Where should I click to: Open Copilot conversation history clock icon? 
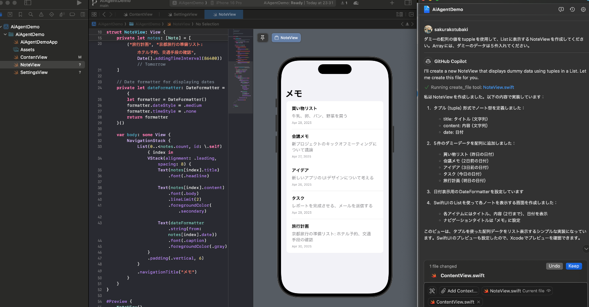click(571, 9)
